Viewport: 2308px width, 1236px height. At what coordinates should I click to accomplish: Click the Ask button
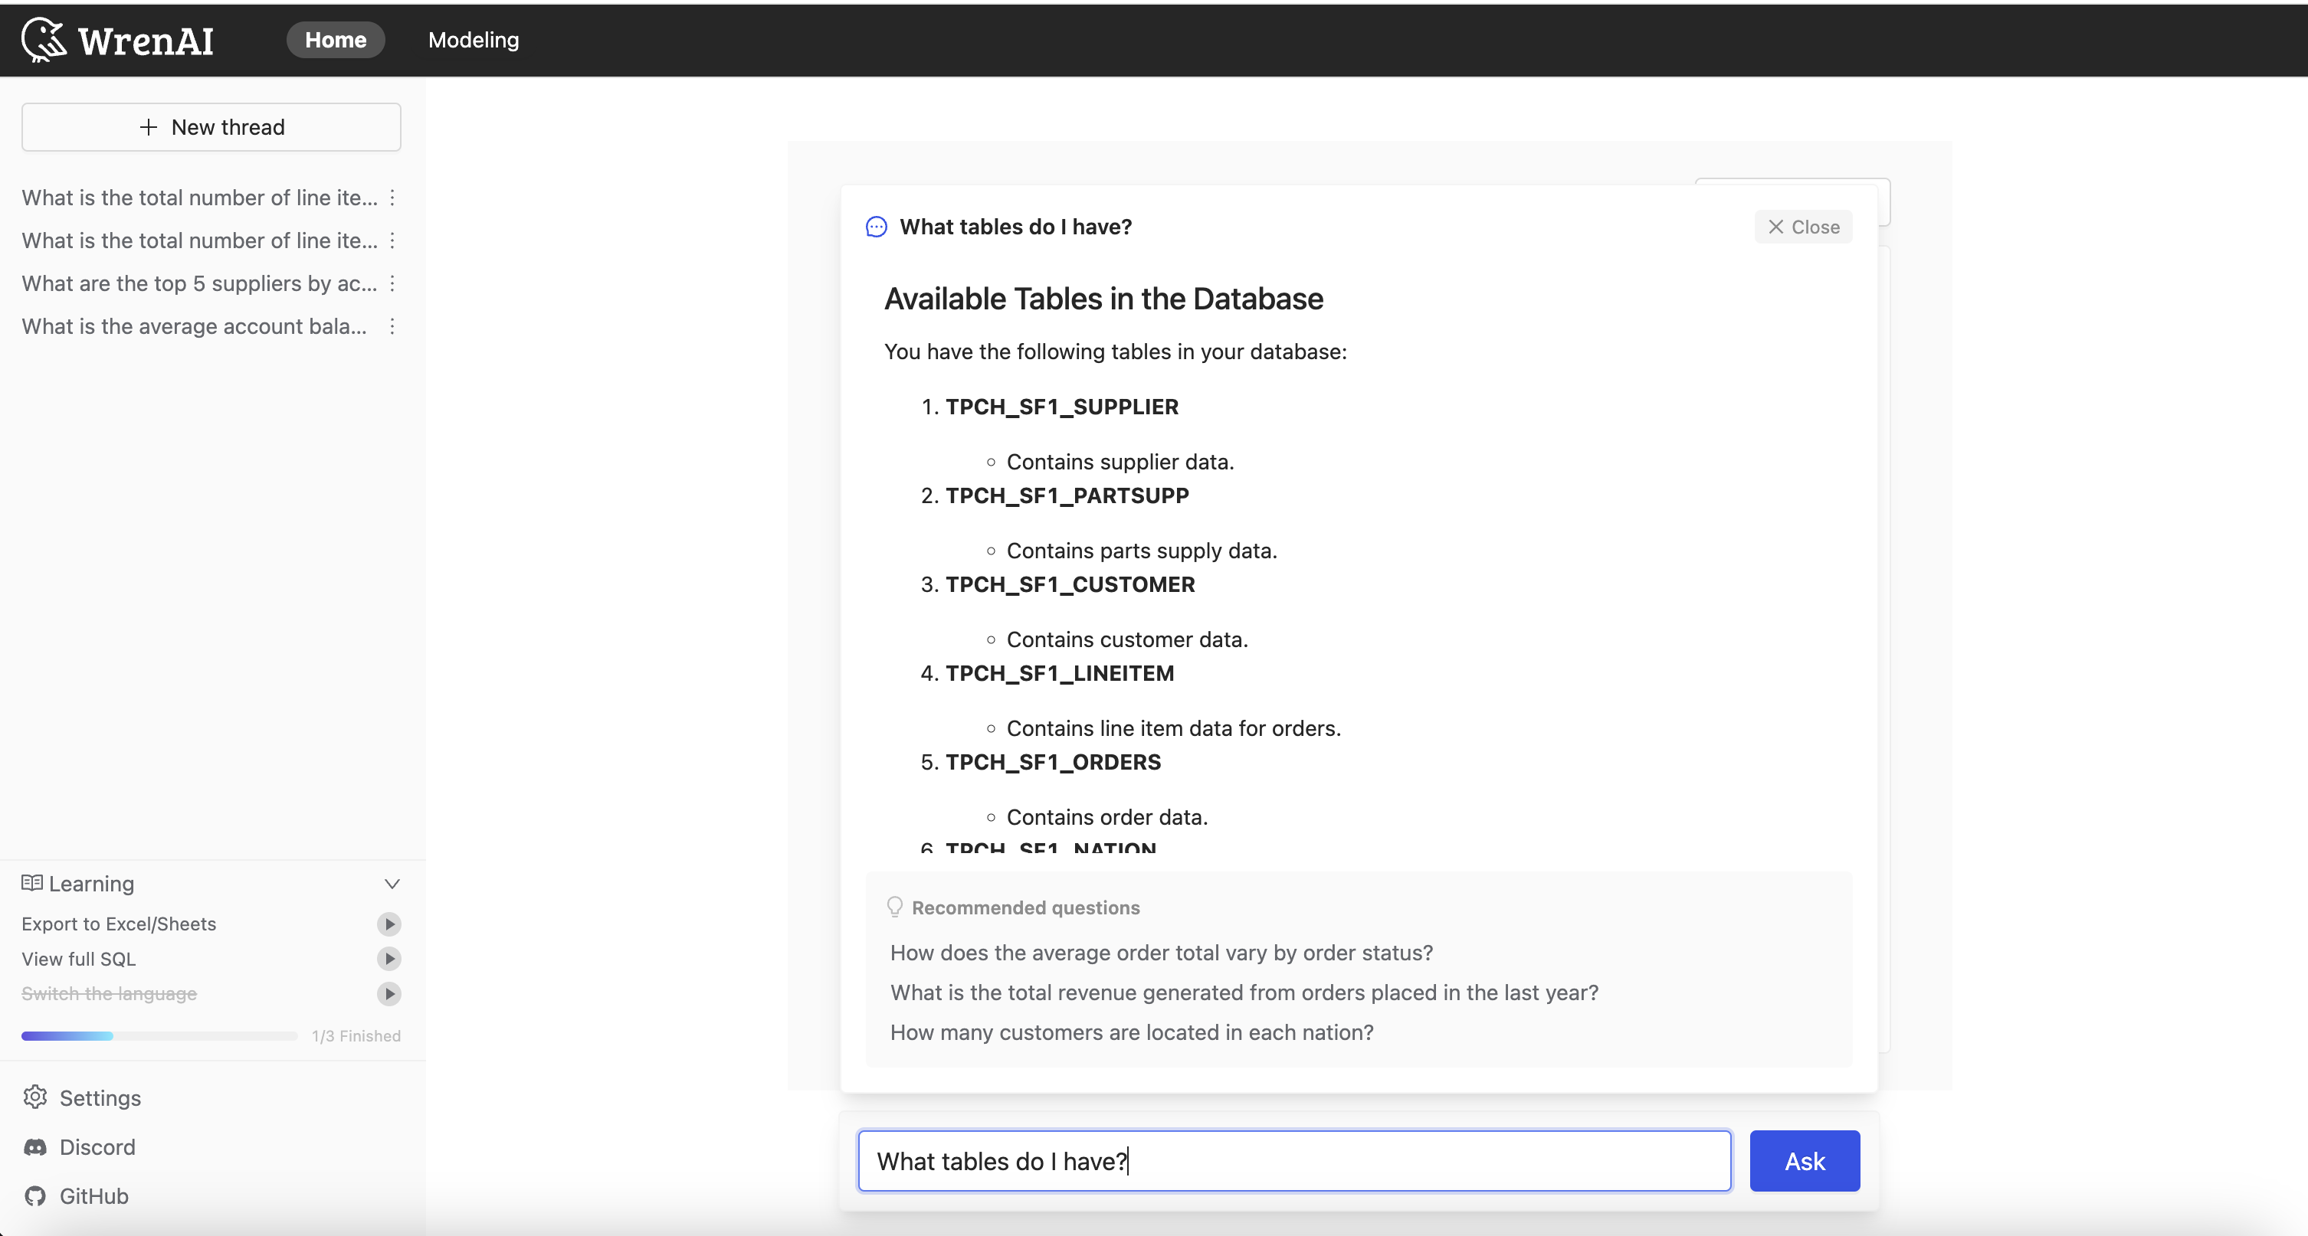[x=1805, y=1161]
